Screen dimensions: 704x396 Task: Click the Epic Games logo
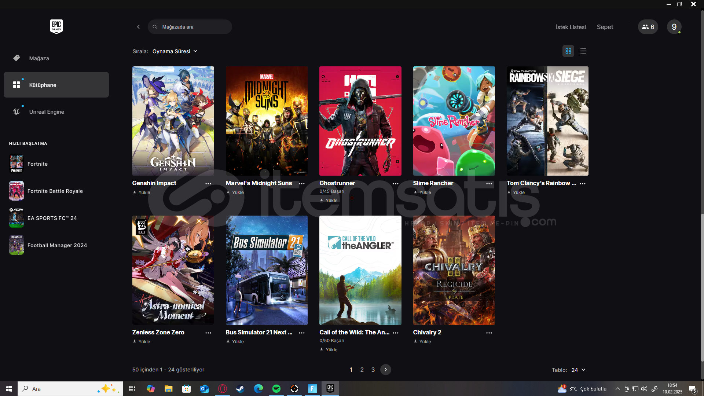tap(56, 26)
